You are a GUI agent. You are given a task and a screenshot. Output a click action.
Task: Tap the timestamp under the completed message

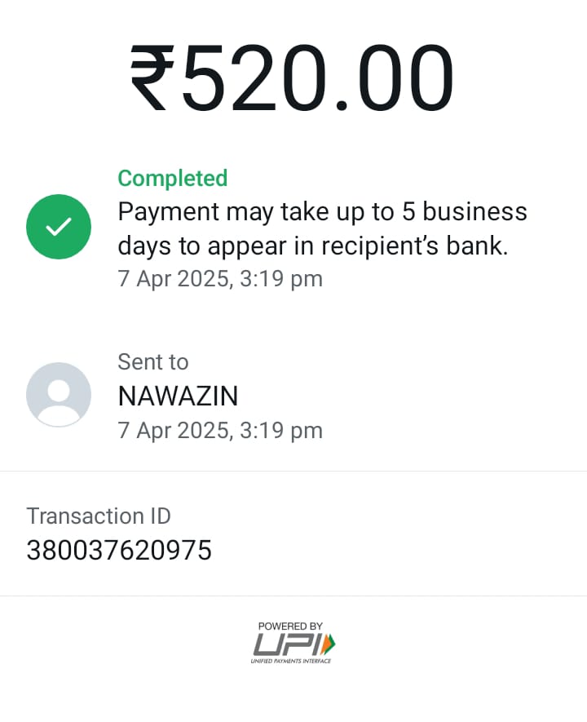pos(220,279)
